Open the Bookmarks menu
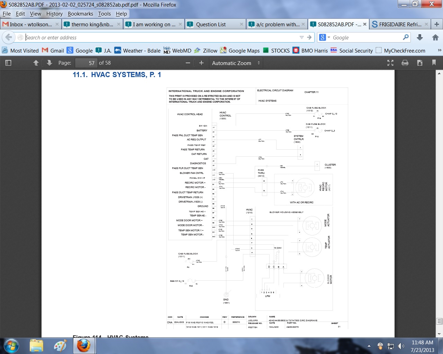 click(80, 14)
